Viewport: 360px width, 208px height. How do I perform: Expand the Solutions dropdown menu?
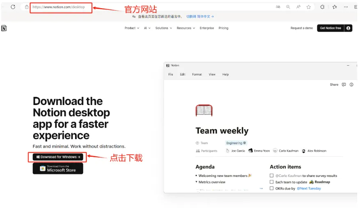[x=163, y=28]
